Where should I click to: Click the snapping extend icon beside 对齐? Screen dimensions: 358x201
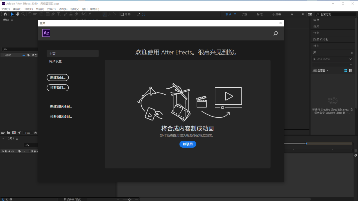tap(138, 14)
